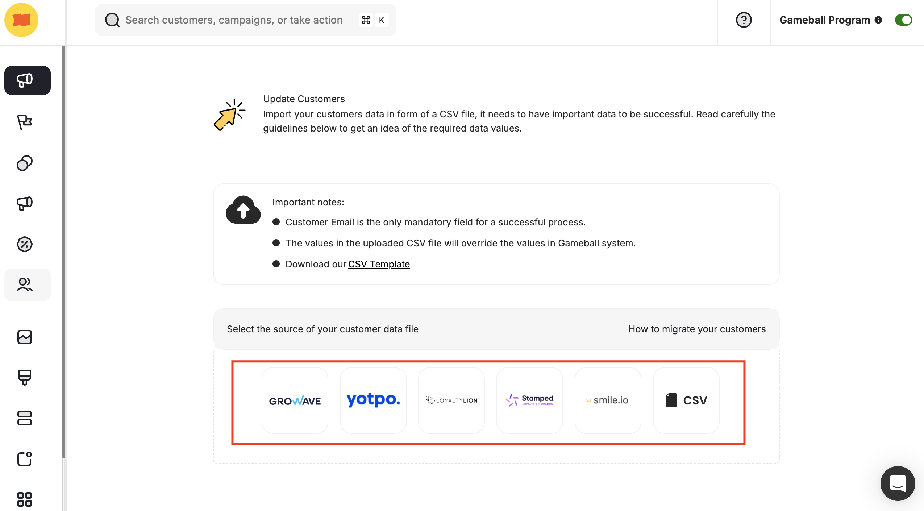Click the info icon beside Gameball Program
The height and width of the screenshot is (511, 924).
[x=878, y=20]
